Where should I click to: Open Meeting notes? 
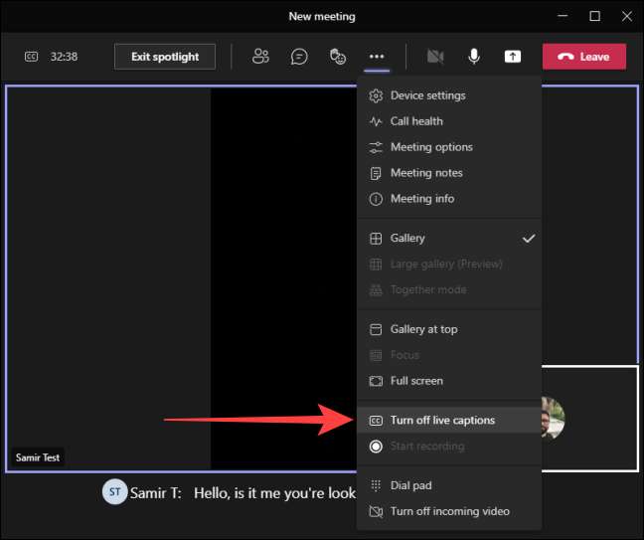coord(425,173)
